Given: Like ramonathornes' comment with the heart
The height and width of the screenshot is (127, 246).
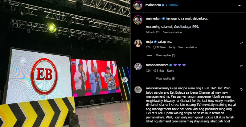Looking at the screenshot, I should coord(241,66).
